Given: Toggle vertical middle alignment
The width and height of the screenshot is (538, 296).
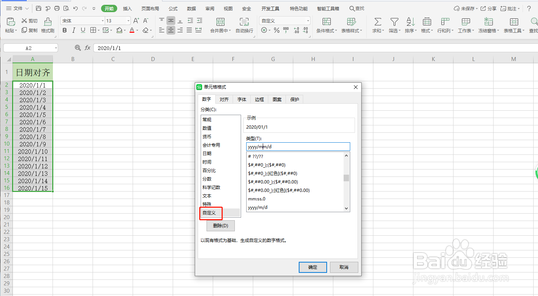Looking at the screenshot, I should click(171, 21).
